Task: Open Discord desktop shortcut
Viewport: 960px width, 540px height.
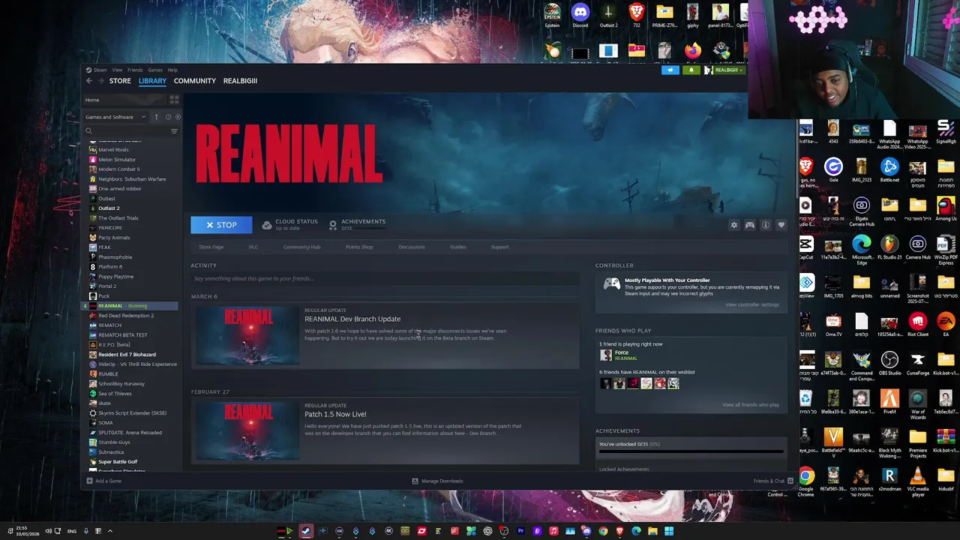Action: 580,16
